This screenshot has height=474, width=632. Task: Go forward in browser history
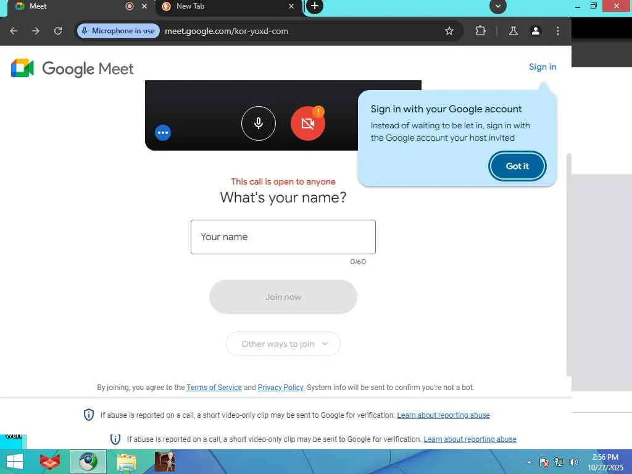coord(36,31)
